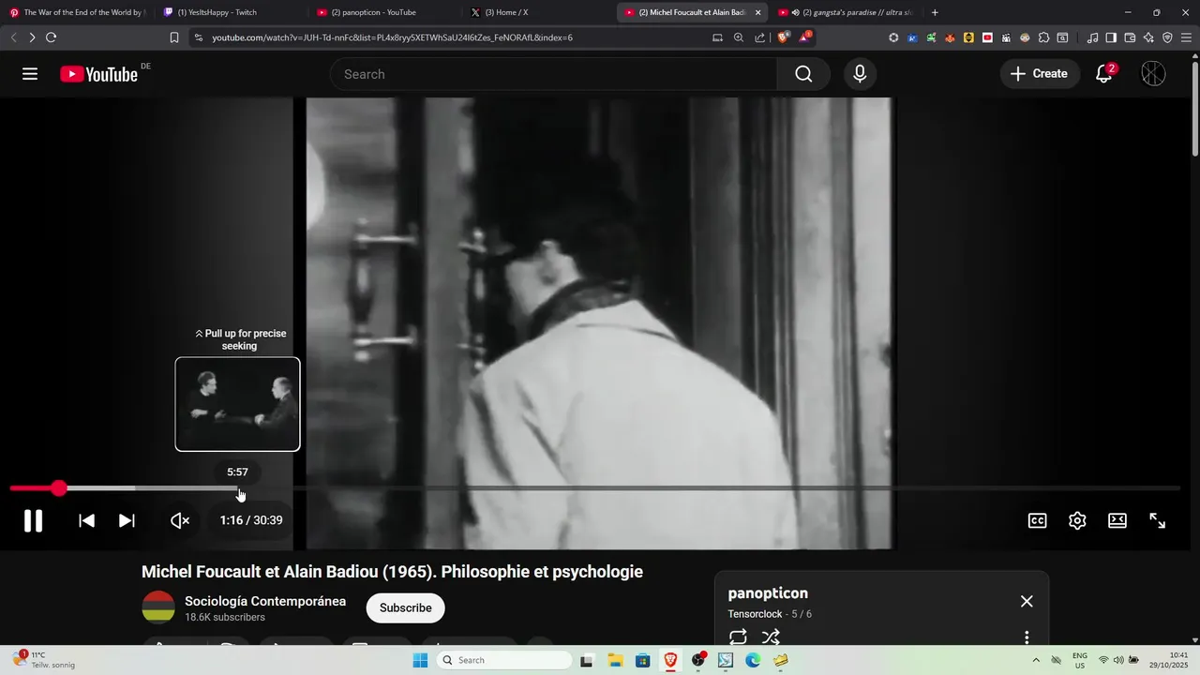
Task: Click the Windows taskbar search box
Action: pos(504,660)
